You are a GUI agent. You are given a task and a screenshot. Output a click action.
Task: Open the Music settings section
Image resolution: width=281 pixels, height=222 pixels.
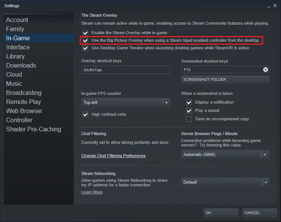pos(38,83)
